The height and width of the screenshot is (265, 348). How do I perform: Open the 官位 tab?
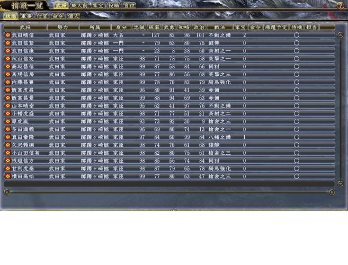tap(129, 5)
